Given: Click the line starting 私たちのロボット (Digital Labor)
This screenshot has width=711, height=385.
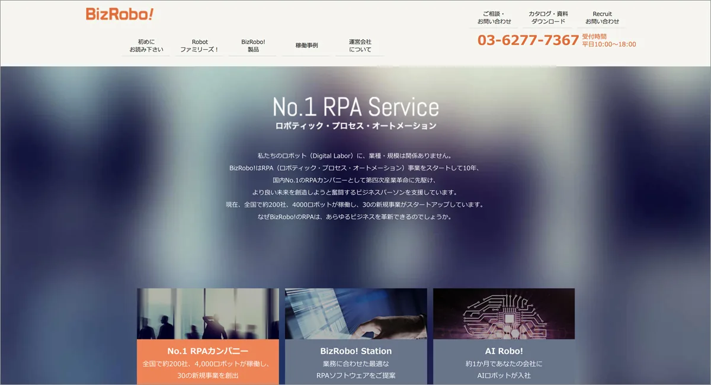Looking at the screenshot, I should click(x=355, y=156).
